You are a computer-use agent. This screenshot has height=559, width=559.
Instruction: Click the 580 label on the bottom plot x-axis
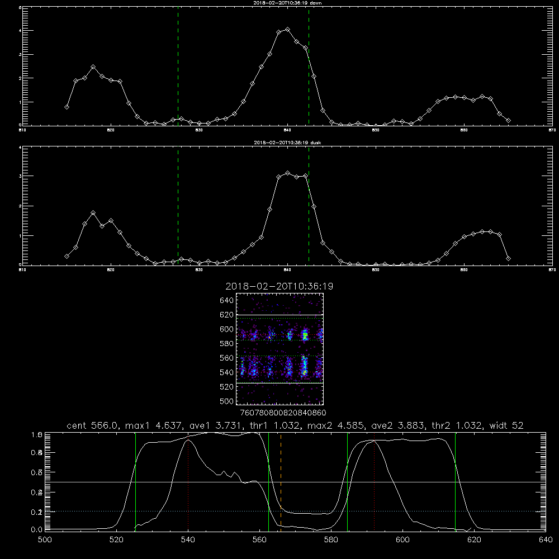tap(331, 540)
